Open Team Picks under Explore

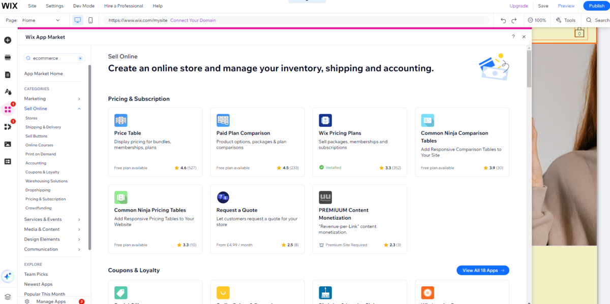point(36,275)
